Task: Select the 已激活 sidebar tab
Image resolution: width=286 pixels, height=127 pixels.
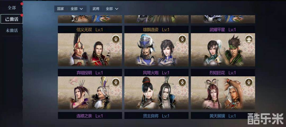Action: coord(12,19)
